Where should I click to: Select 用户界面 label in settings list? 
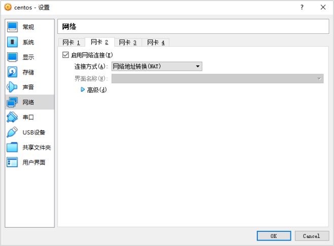[34, 162]
